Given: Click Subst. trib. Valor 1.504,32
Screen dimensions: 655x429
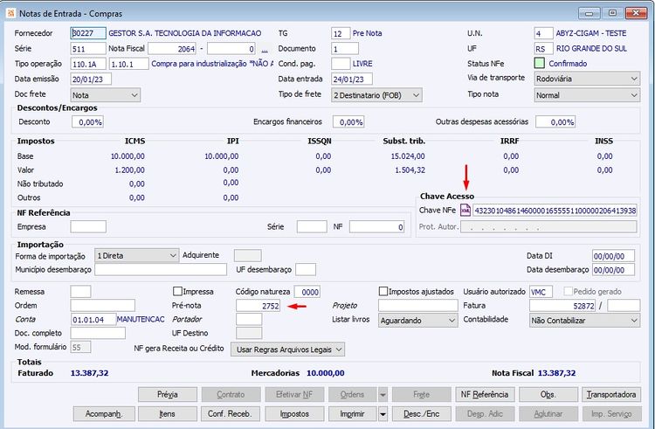Looking at the screenshot, I should (x=410, y=170).
